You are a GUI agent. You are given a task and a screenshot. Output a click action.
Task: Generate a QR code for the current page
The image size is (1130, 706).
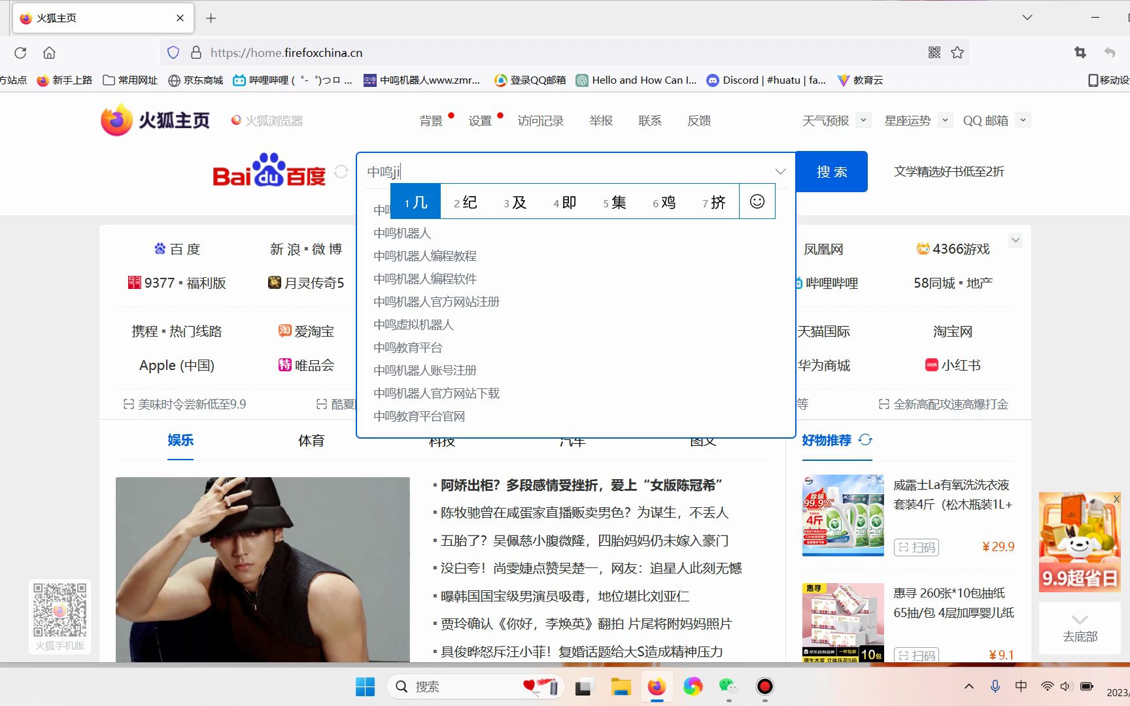pos(934,52)
